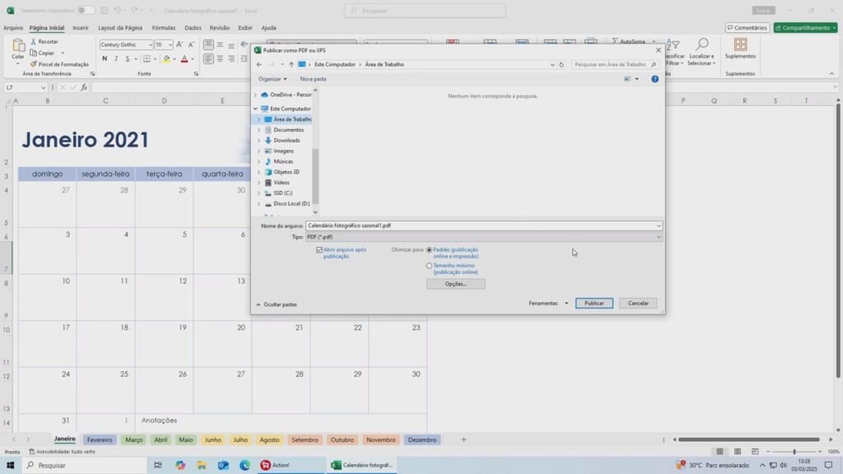This screenshot has height=474, width=843.
Task: Click the dialog's up-folder arrow icon
Action: pos(291,64)
